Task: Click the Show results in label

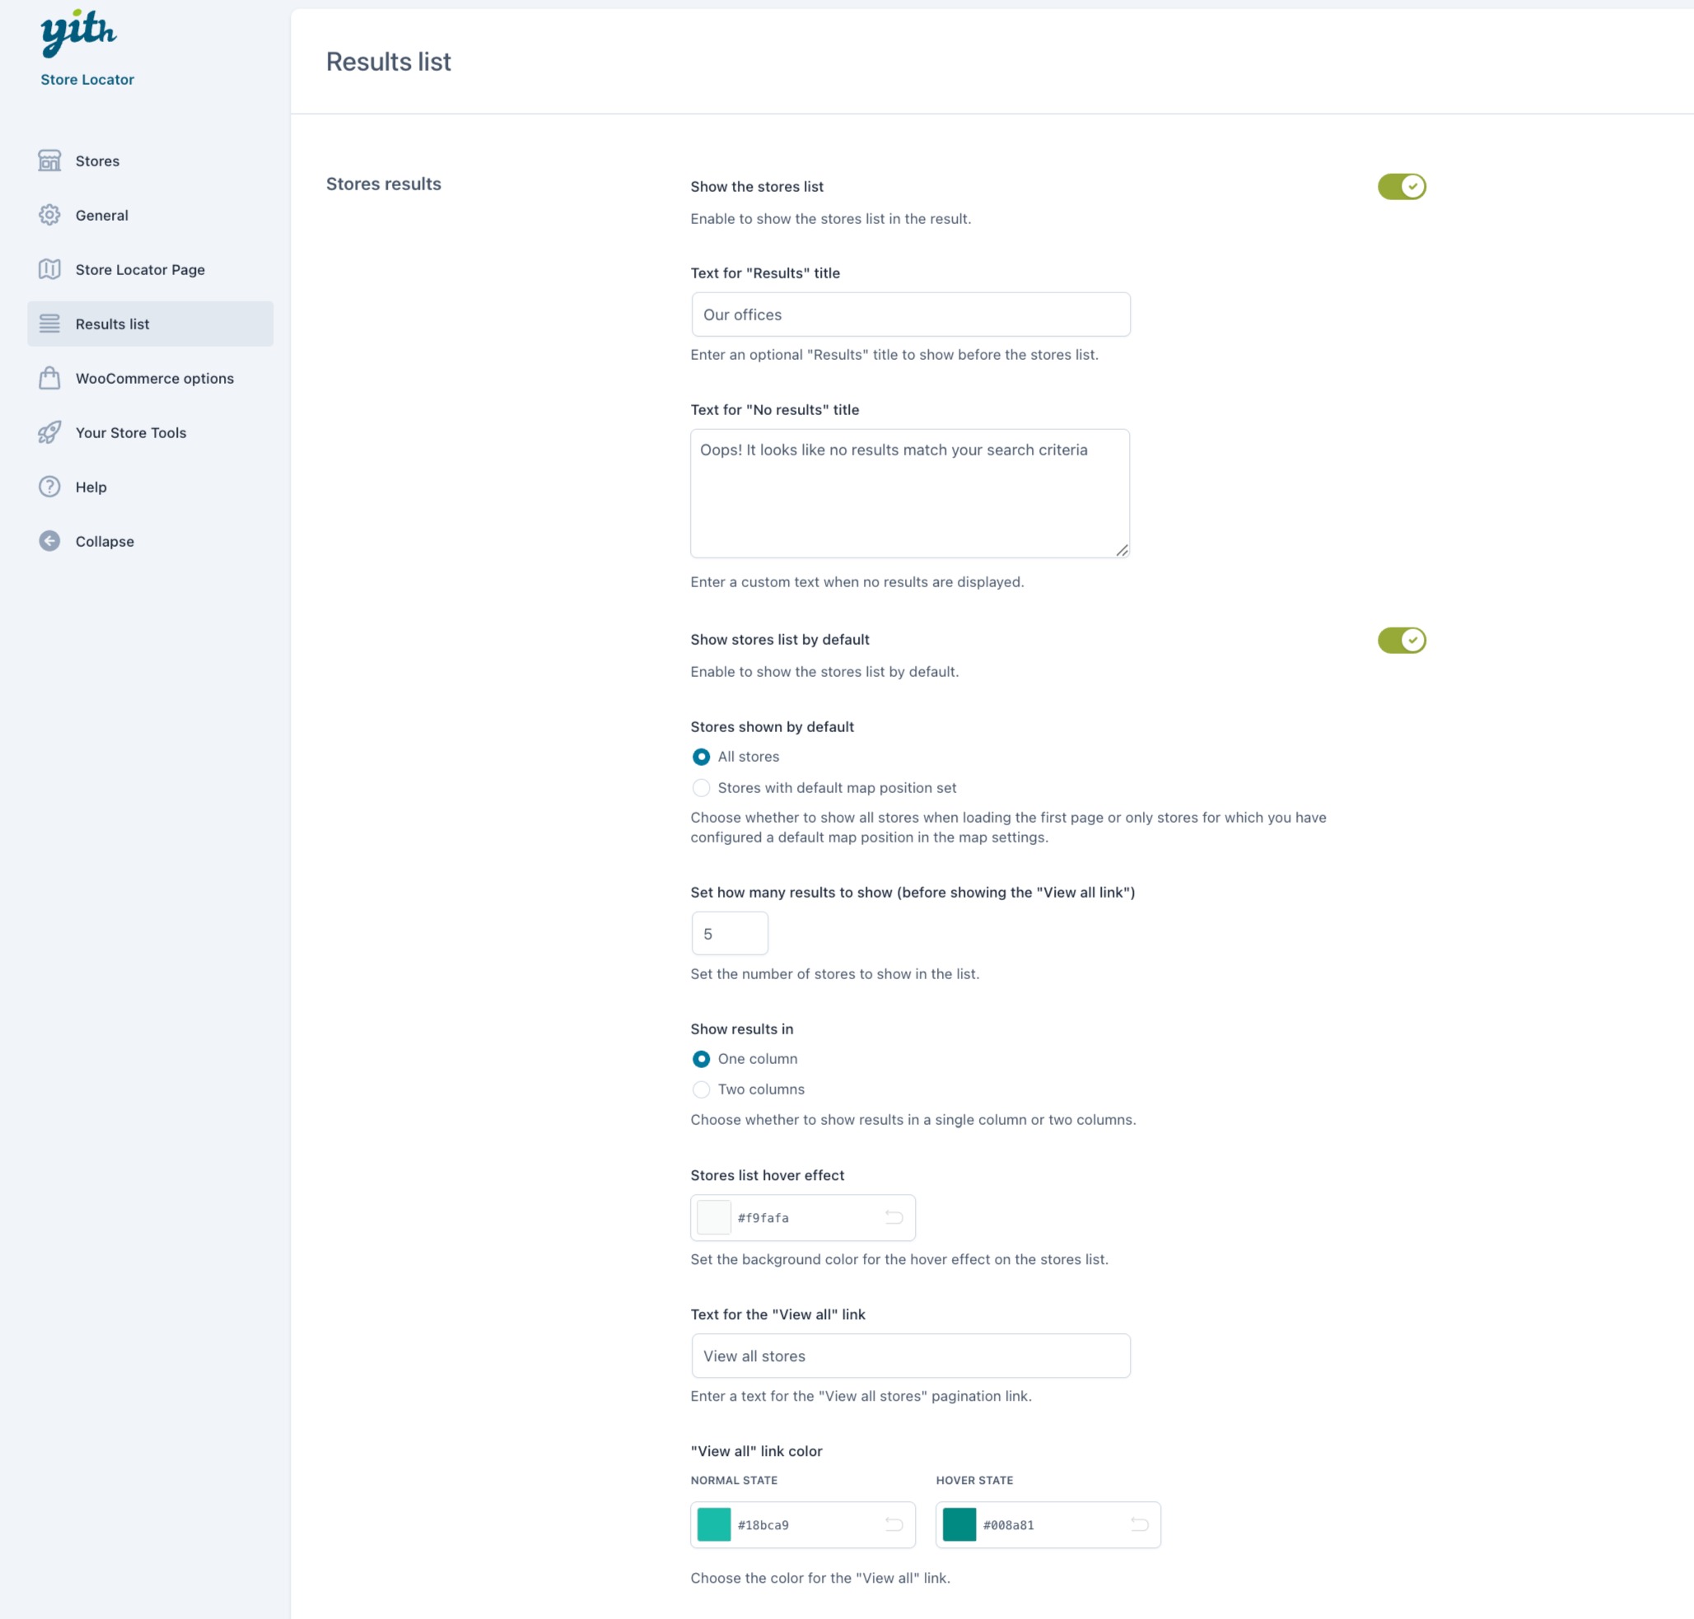Action: click(741, 1029)
